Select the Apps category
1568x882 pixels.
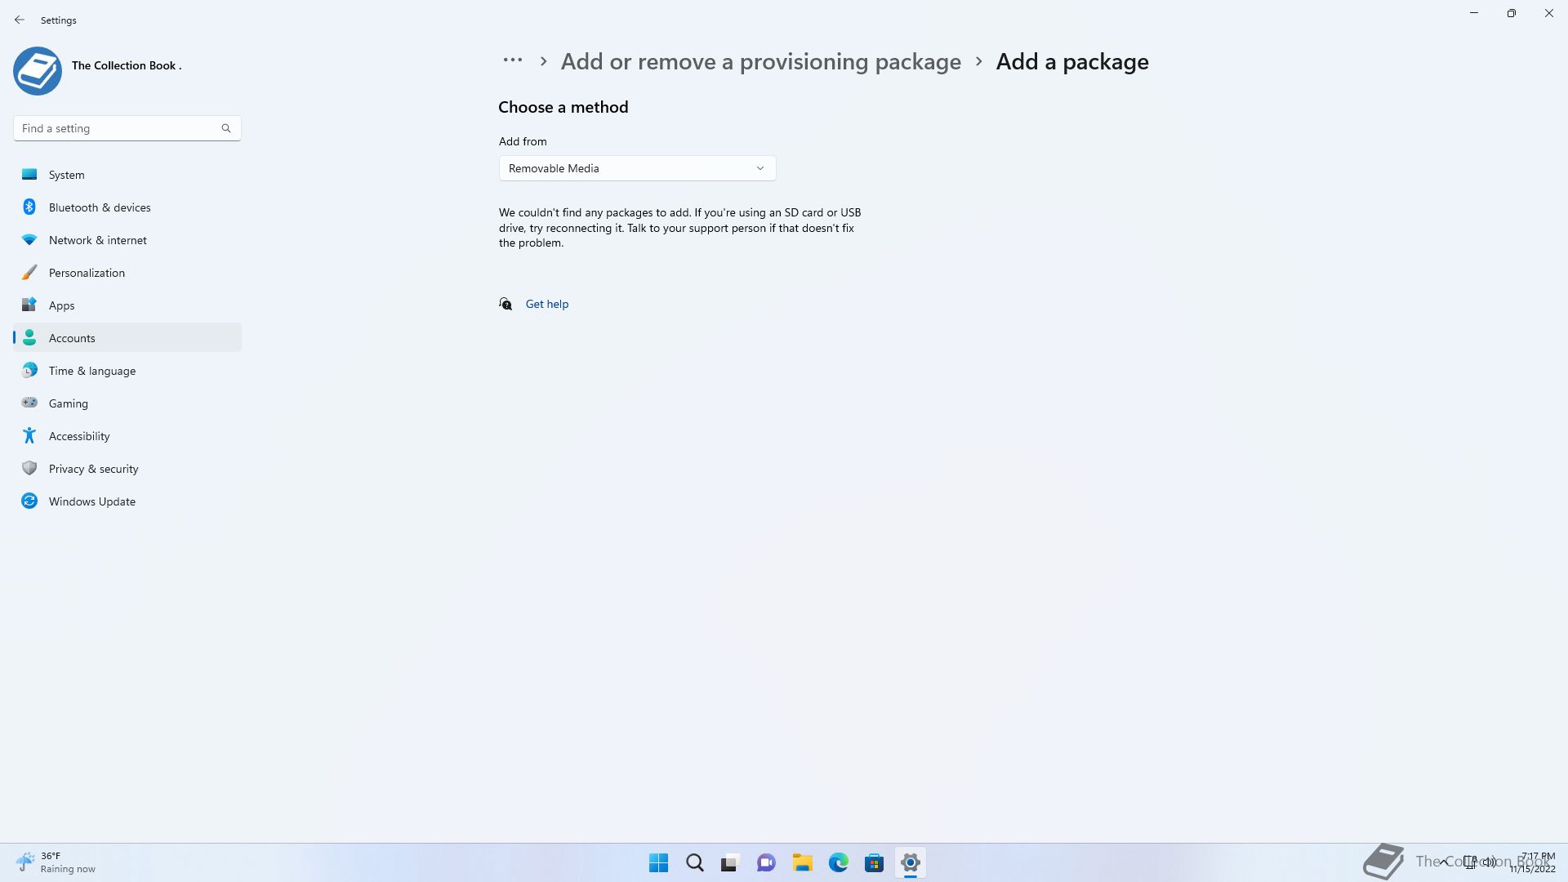pyautogui.click(x=127, y=305)
